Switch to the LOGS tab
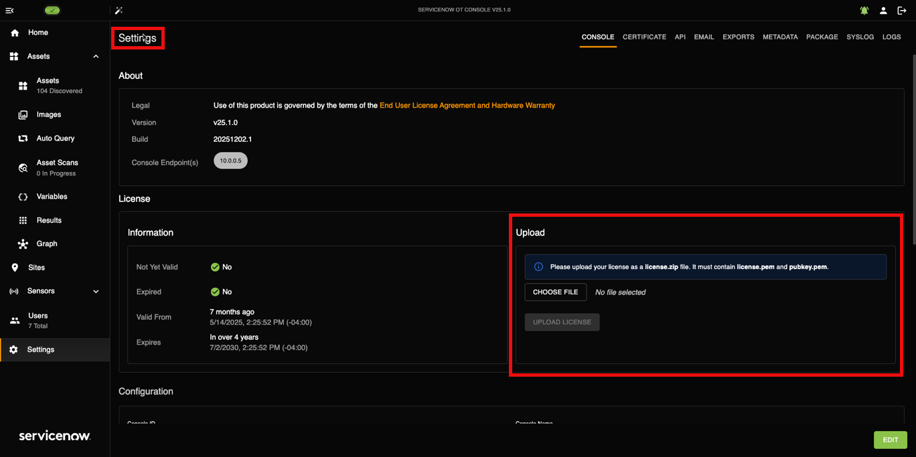916x457 pixels. click(x=892, y=37)
